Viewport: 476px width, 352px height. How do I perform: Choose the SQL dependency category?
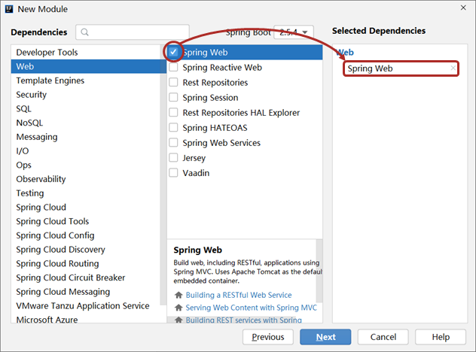point(24,109)
